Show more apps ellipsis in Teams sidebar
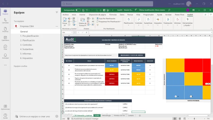The height and width of the screenshot is (120, 213). click(x=5, y=65)
